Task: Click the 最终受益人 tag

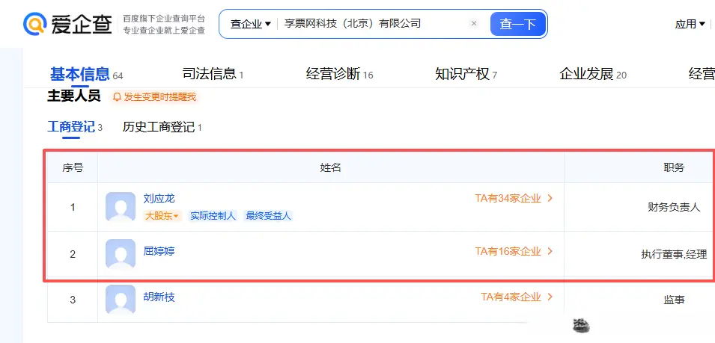Action: 268,216
